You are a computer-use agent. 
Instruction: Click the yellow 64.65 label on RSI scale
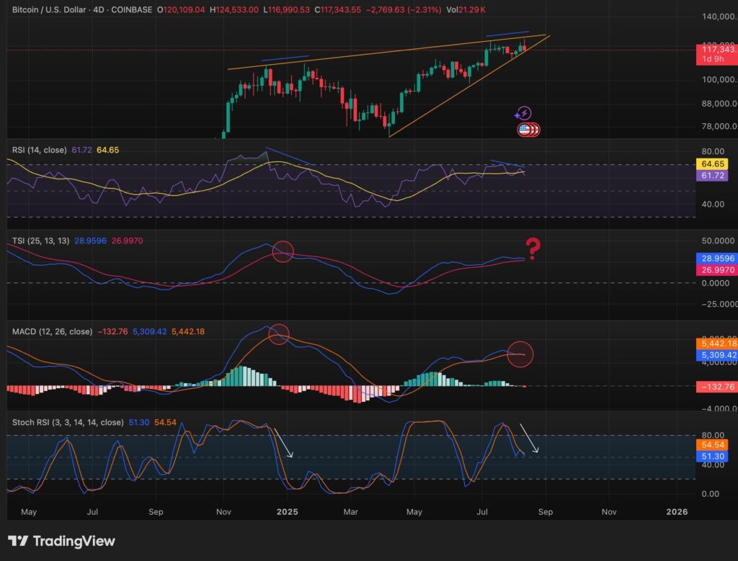tap(712, 163)
